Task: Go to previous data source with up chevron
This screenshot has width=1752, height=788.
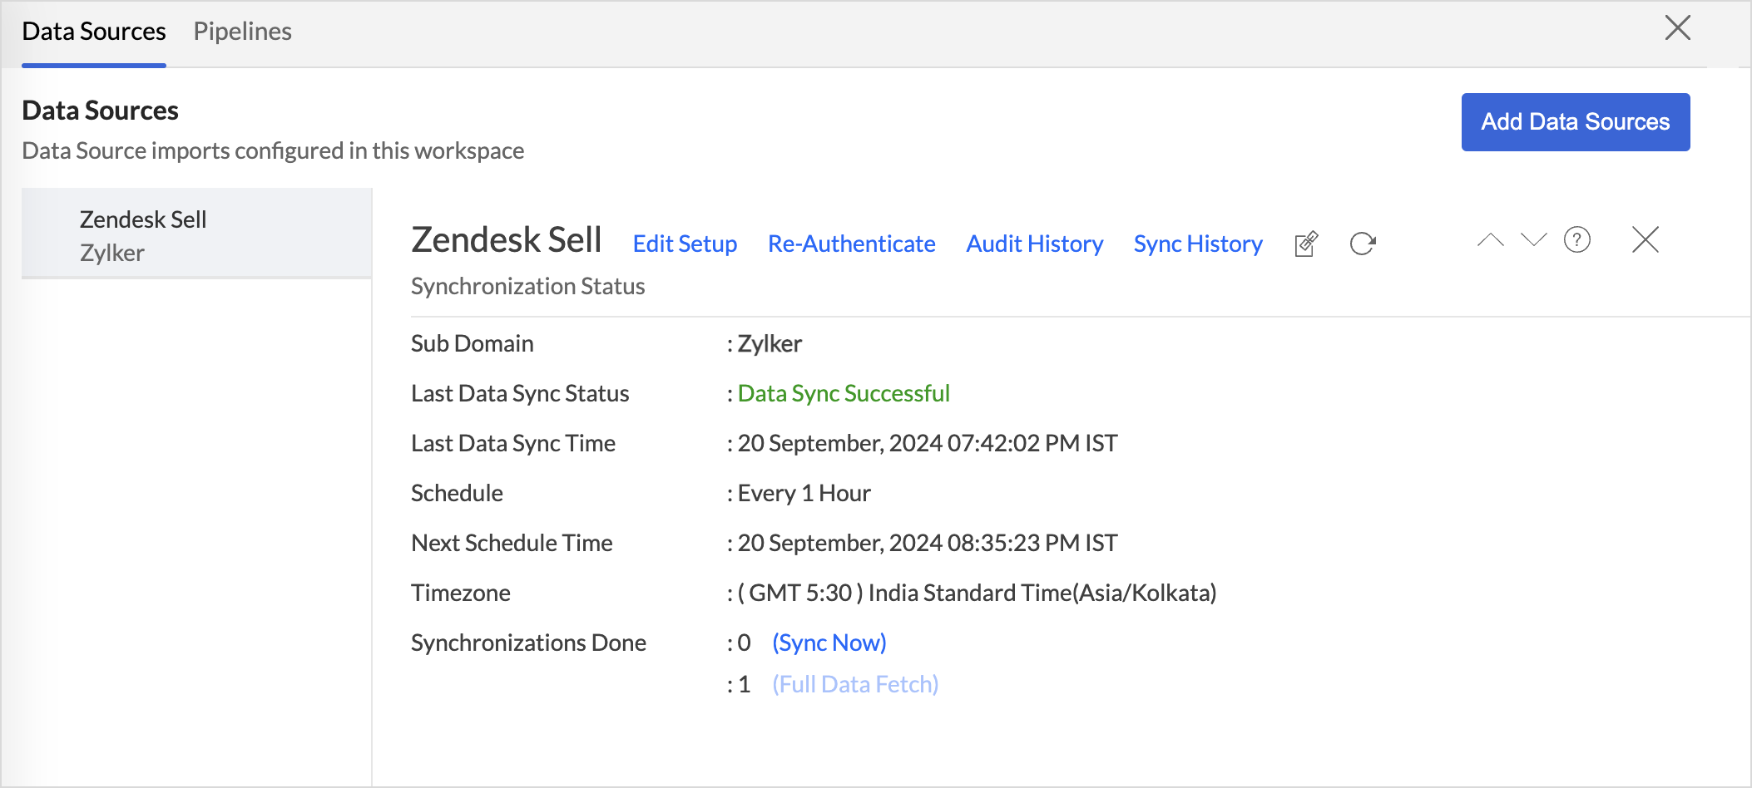Action: click(x=1490, y=240)
